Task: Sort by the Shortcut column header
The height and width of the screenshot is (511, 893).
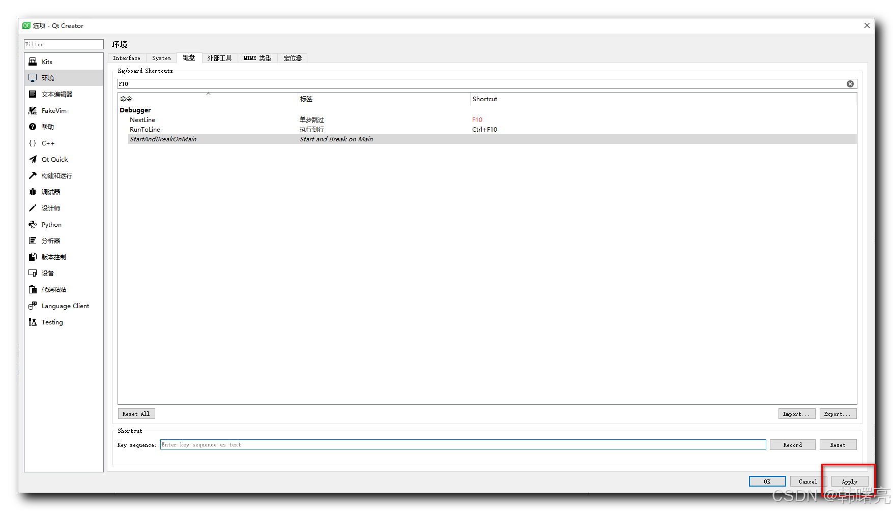Action: click(x=664, y=99)
